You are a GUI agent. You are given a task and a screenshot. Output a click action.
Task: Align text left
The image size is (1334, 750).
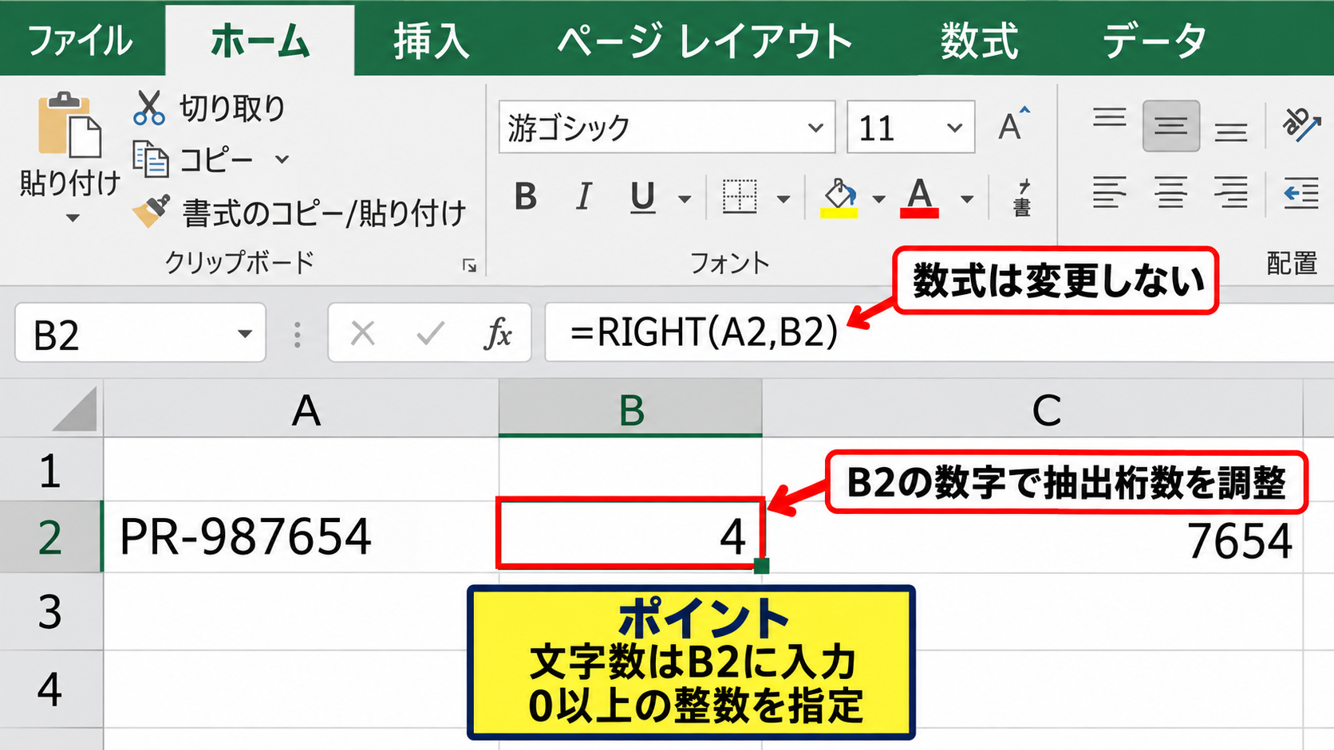click(1109, 192)
